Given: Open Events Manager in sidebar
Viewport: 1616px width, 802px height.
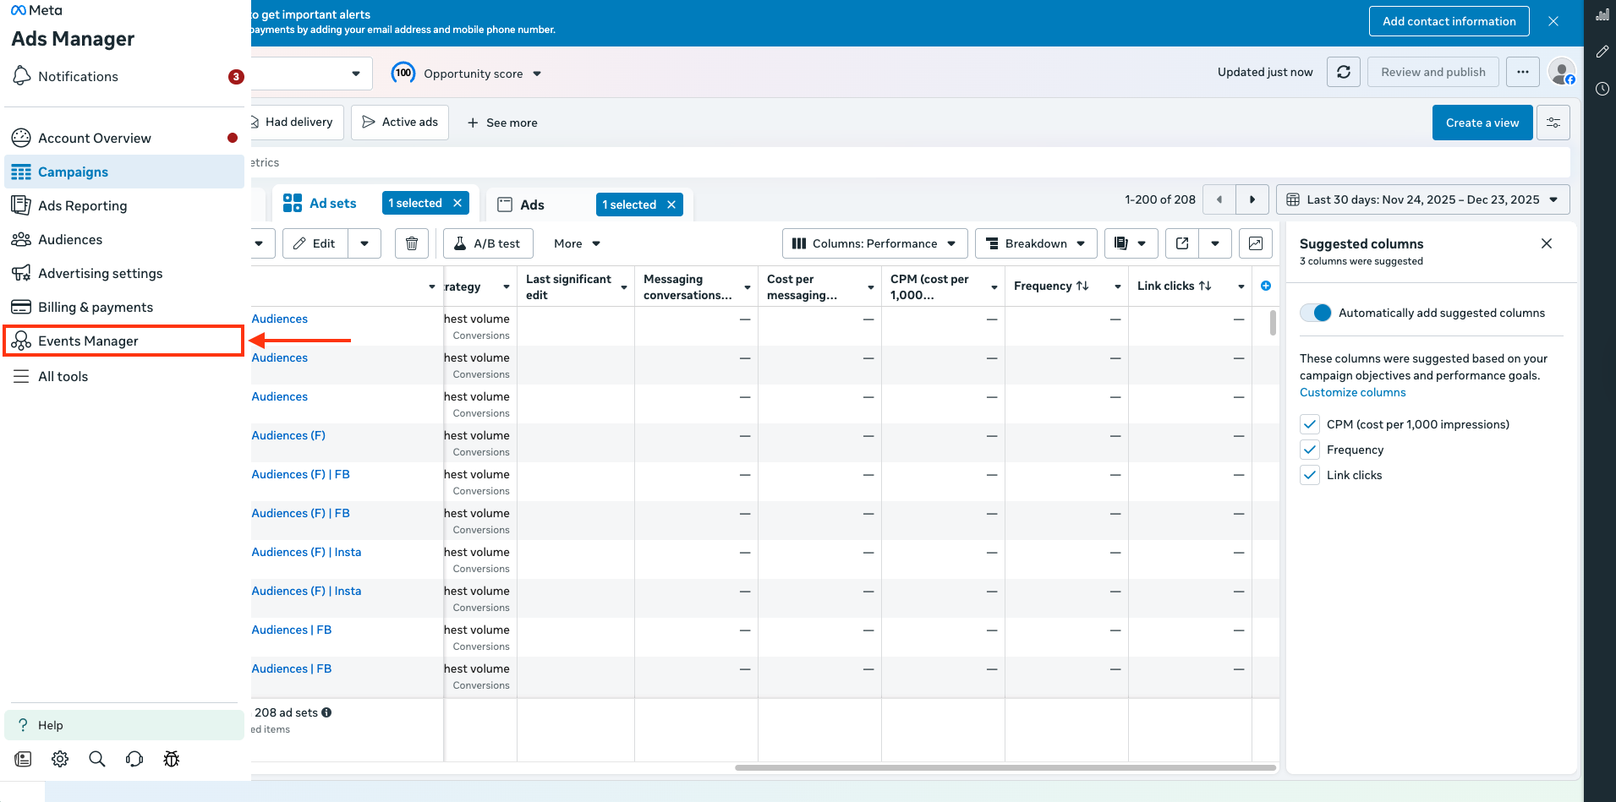Looking at the screenshot, I should (88, 341).
